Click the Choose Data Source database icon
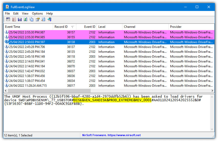Screen dimensions: 218x141 point(14,19)
